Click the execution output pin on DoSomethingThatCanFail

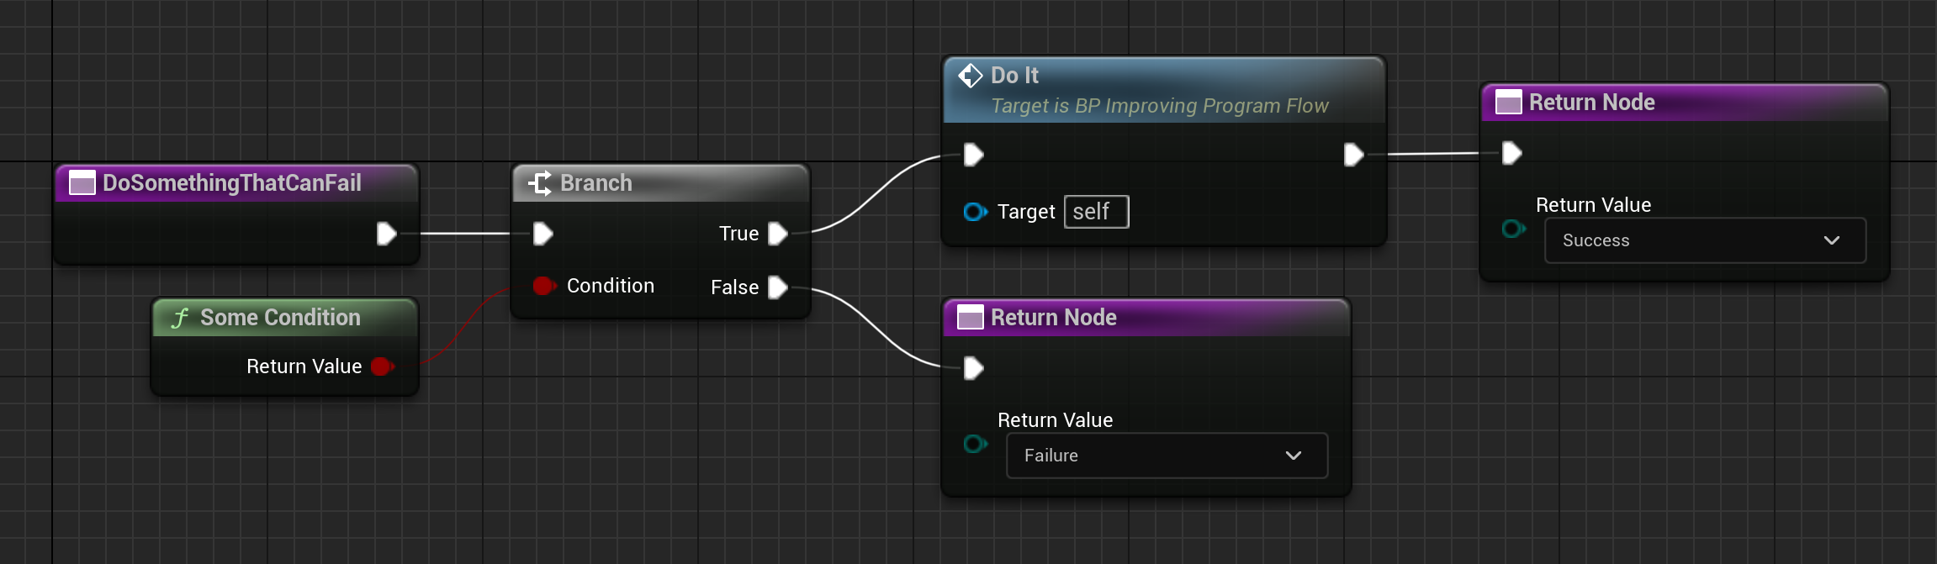coord(387,234)
